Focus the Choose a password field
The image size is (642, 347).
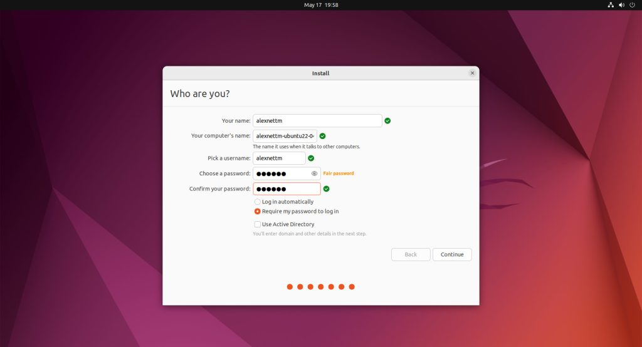(287, 173)
